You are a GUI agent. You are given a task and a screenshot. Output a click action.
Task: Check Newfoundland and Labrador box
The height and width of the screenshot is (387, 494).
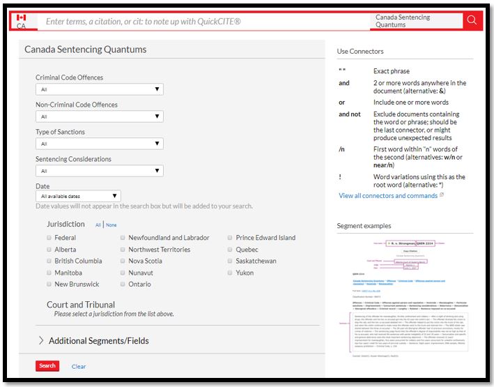[x=123, y=238]
